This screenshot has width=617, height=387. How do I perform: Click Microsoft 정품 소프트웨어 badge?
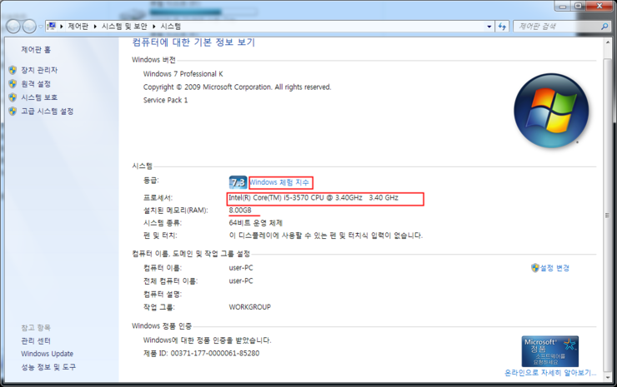point(550,351)
